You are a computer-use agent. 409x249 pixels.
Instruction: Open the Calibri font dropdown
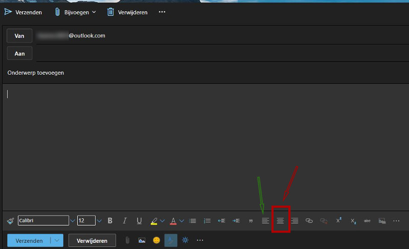(72, 221)
